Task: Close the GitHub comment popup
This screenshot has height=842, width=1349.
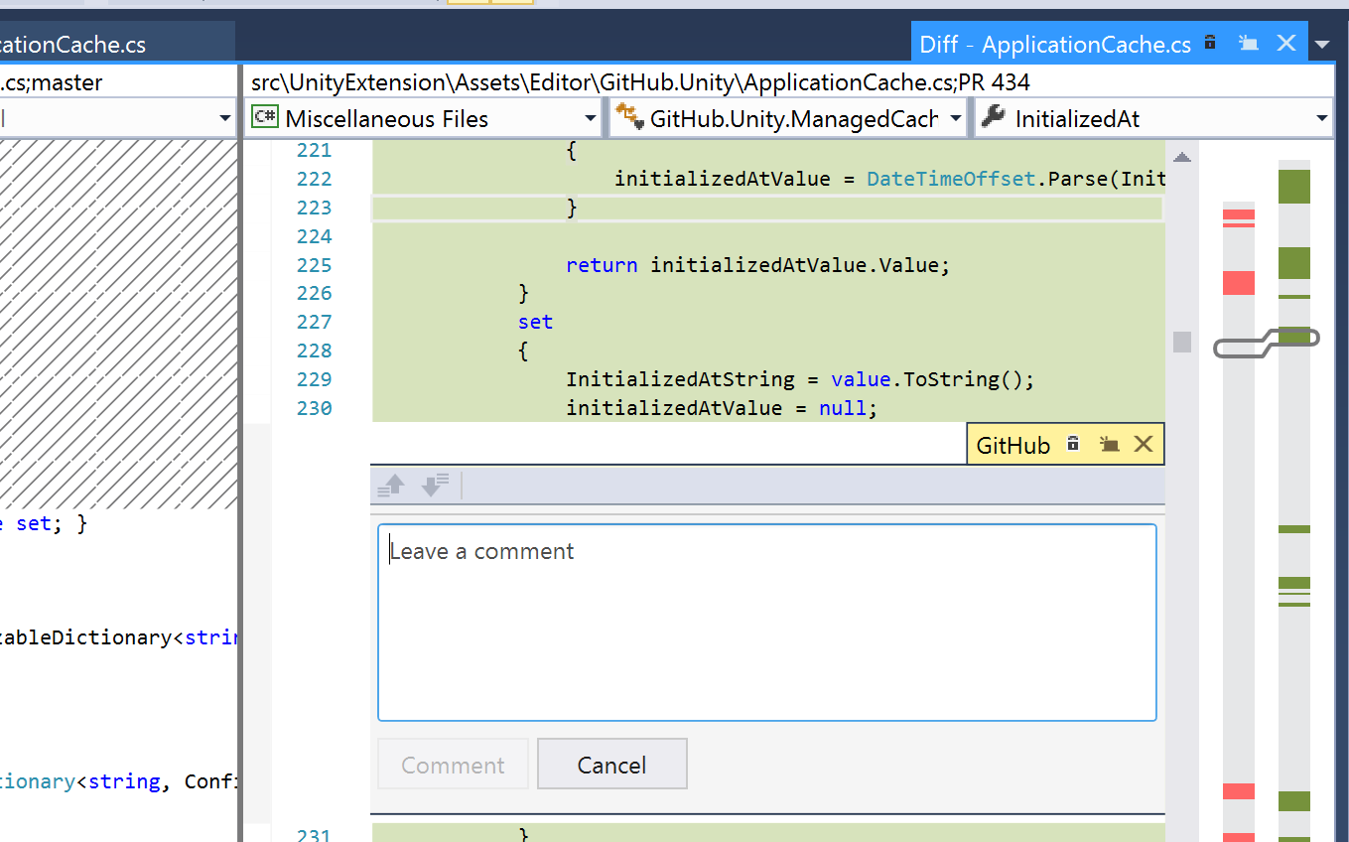Action: [1145, 444]
